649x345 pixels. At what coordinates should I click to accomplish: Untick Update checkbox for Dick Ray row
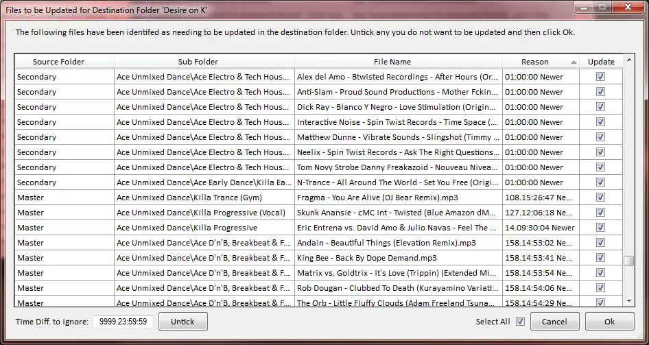coord(600,107)
